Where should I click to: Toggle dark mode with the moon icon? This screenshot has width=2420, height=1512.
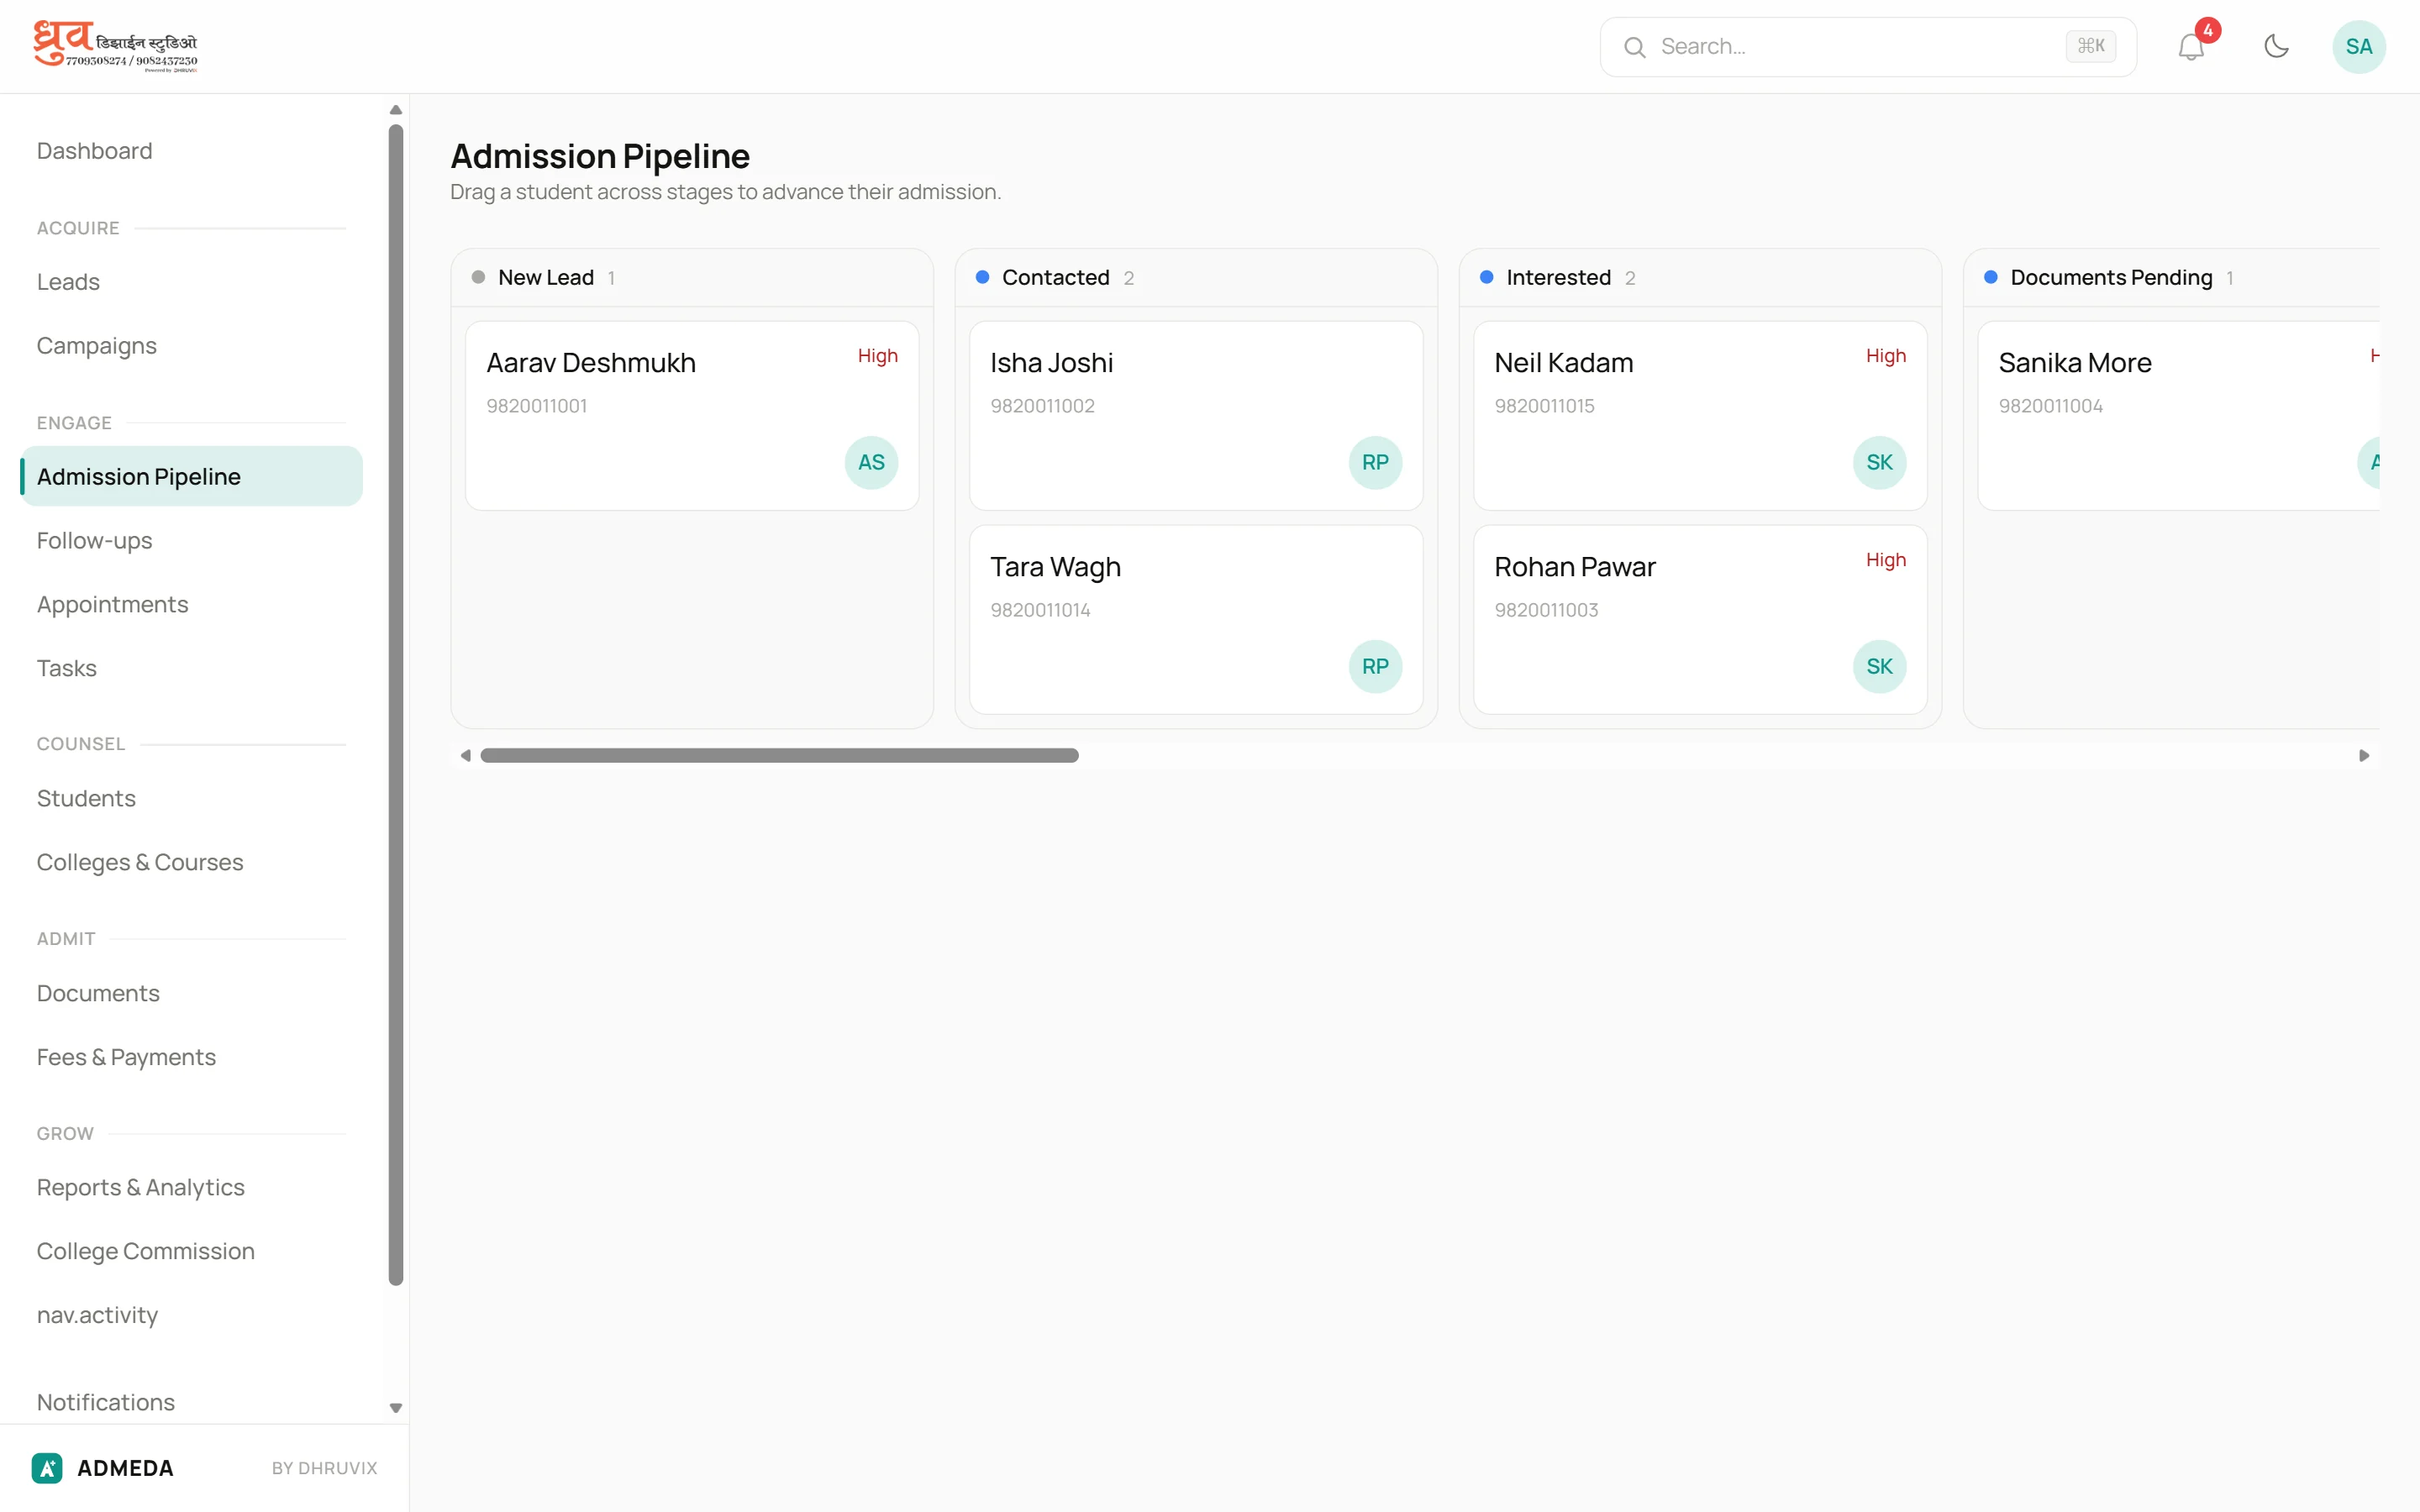point(2276,46)
